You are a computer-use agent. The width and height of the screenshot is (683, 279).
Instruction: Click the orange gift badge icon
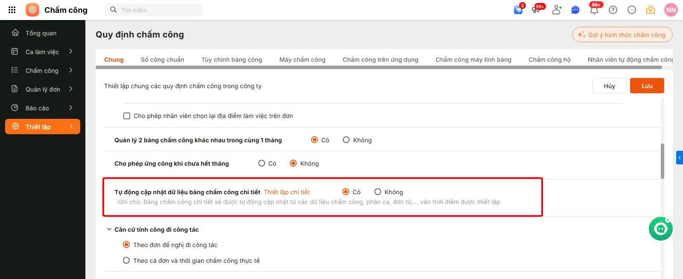(x=651, y=10)
